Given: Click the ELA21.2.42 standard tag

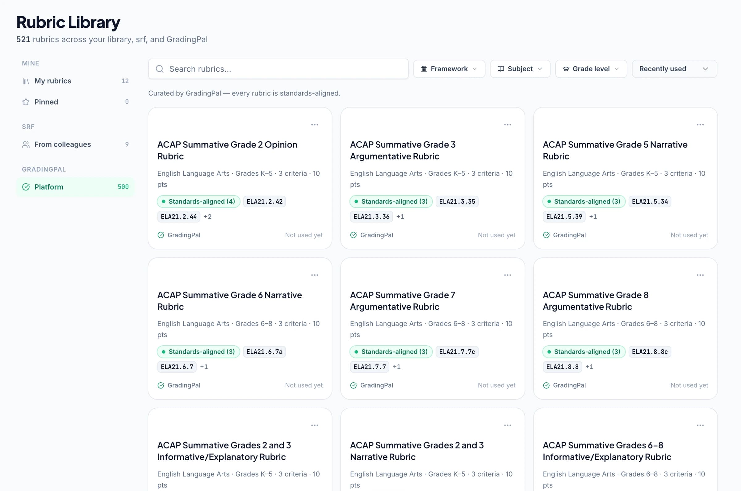Looking at the screenshot, I should click(x=265, y=201).
